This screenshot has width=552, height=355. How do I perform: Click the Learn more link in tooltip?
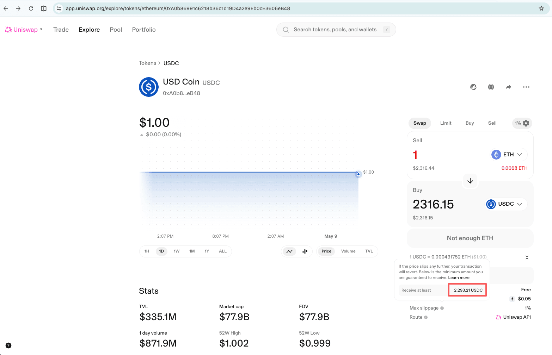tap(459, 278)
